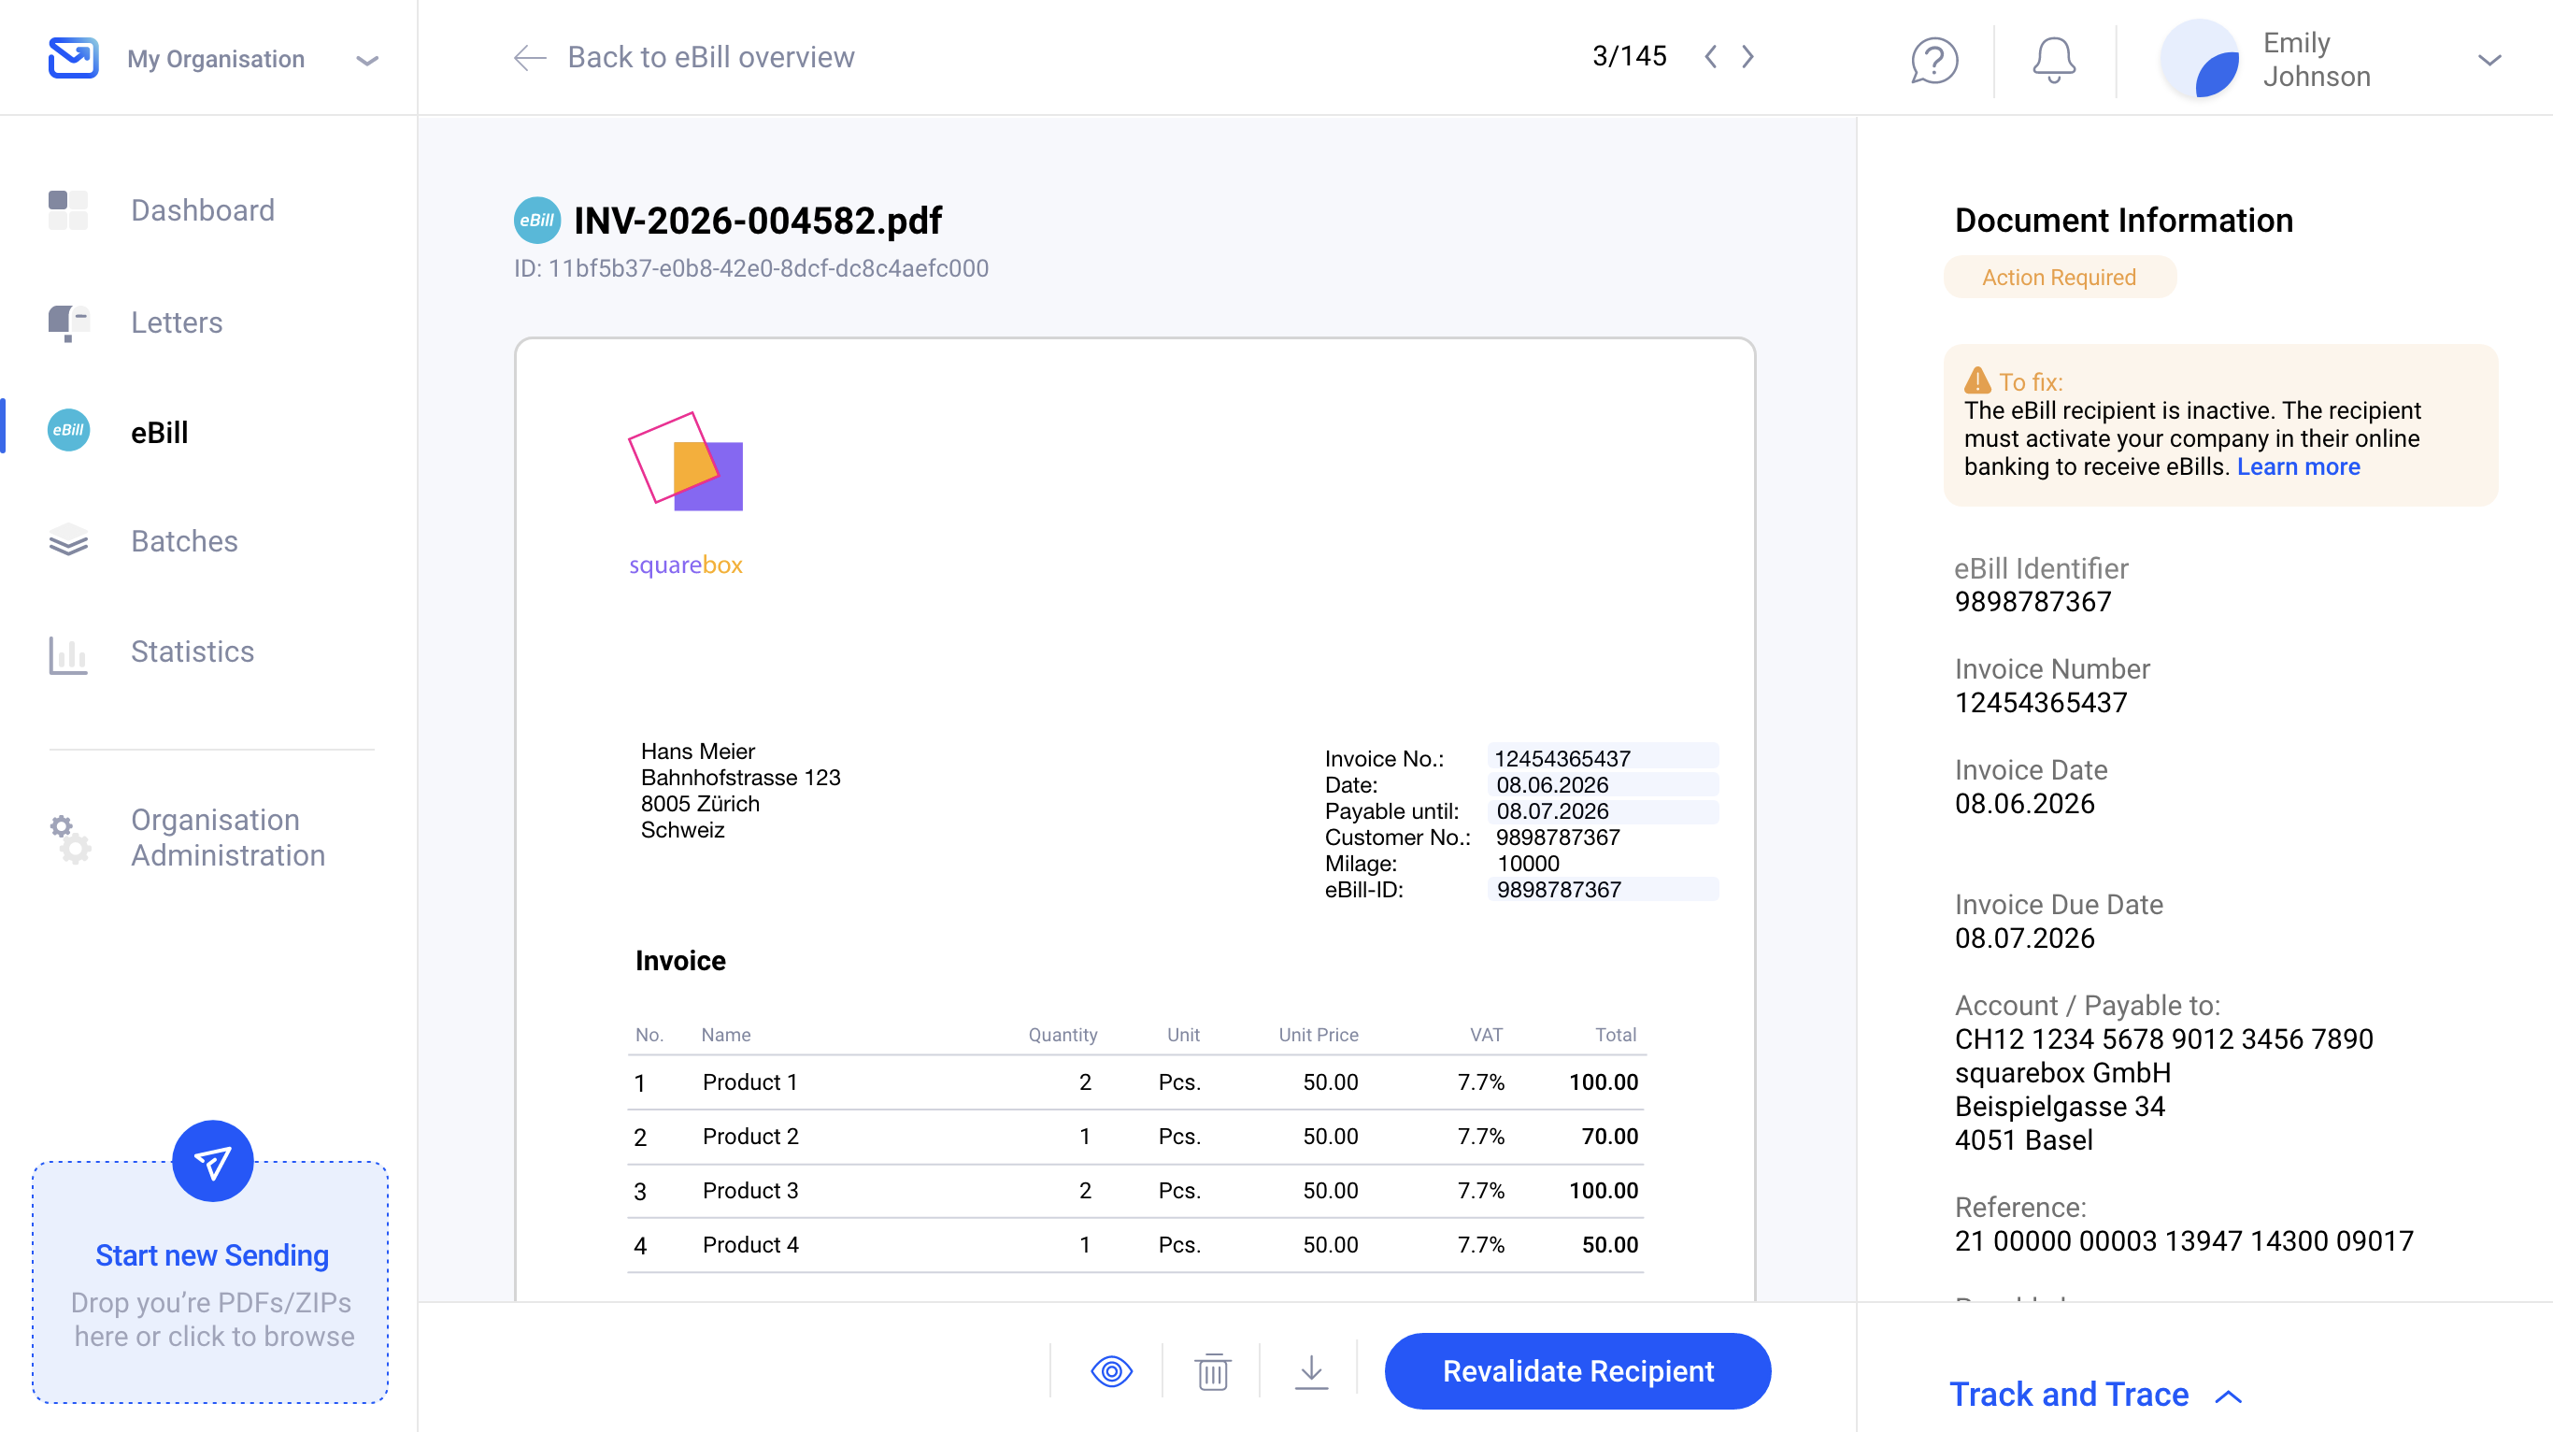2553x1432 pixels.
Task: Open notifications bell icon
Action: (2053, 61)
